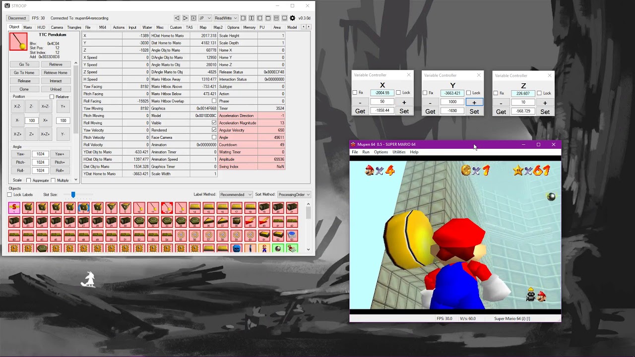Screen dimensions: 635x357
Task: Click the plus box icon in STROOP toolbar
Action: (193, 18)
